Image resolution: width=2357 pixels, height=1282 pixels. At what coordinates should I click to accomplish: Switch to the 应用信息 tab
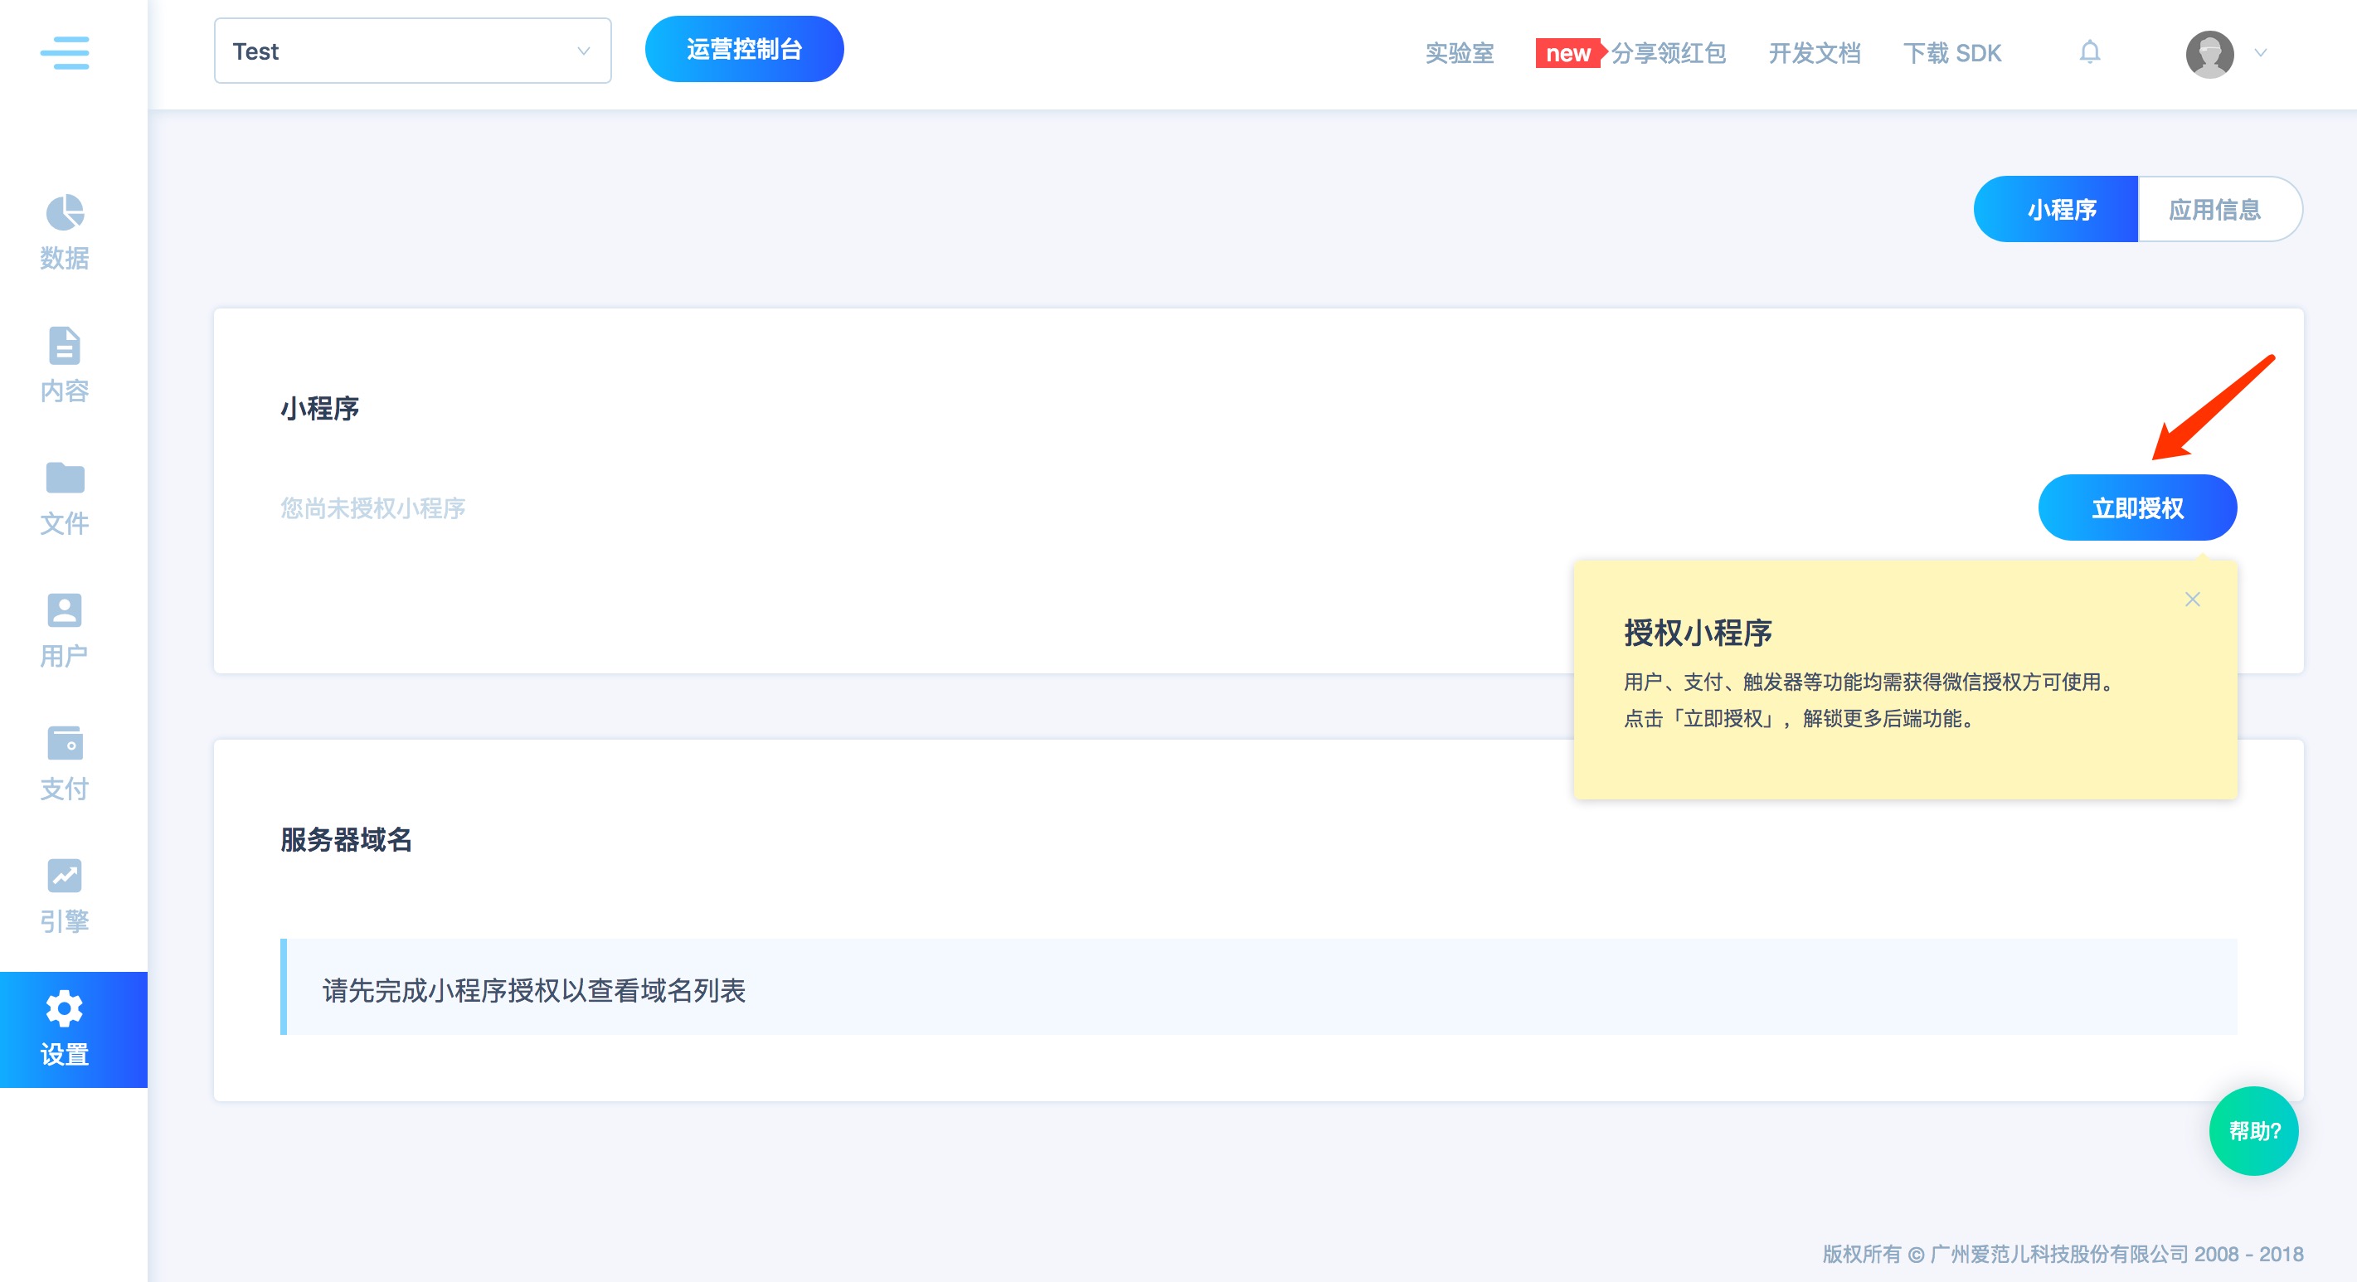tap(2214, 210)
